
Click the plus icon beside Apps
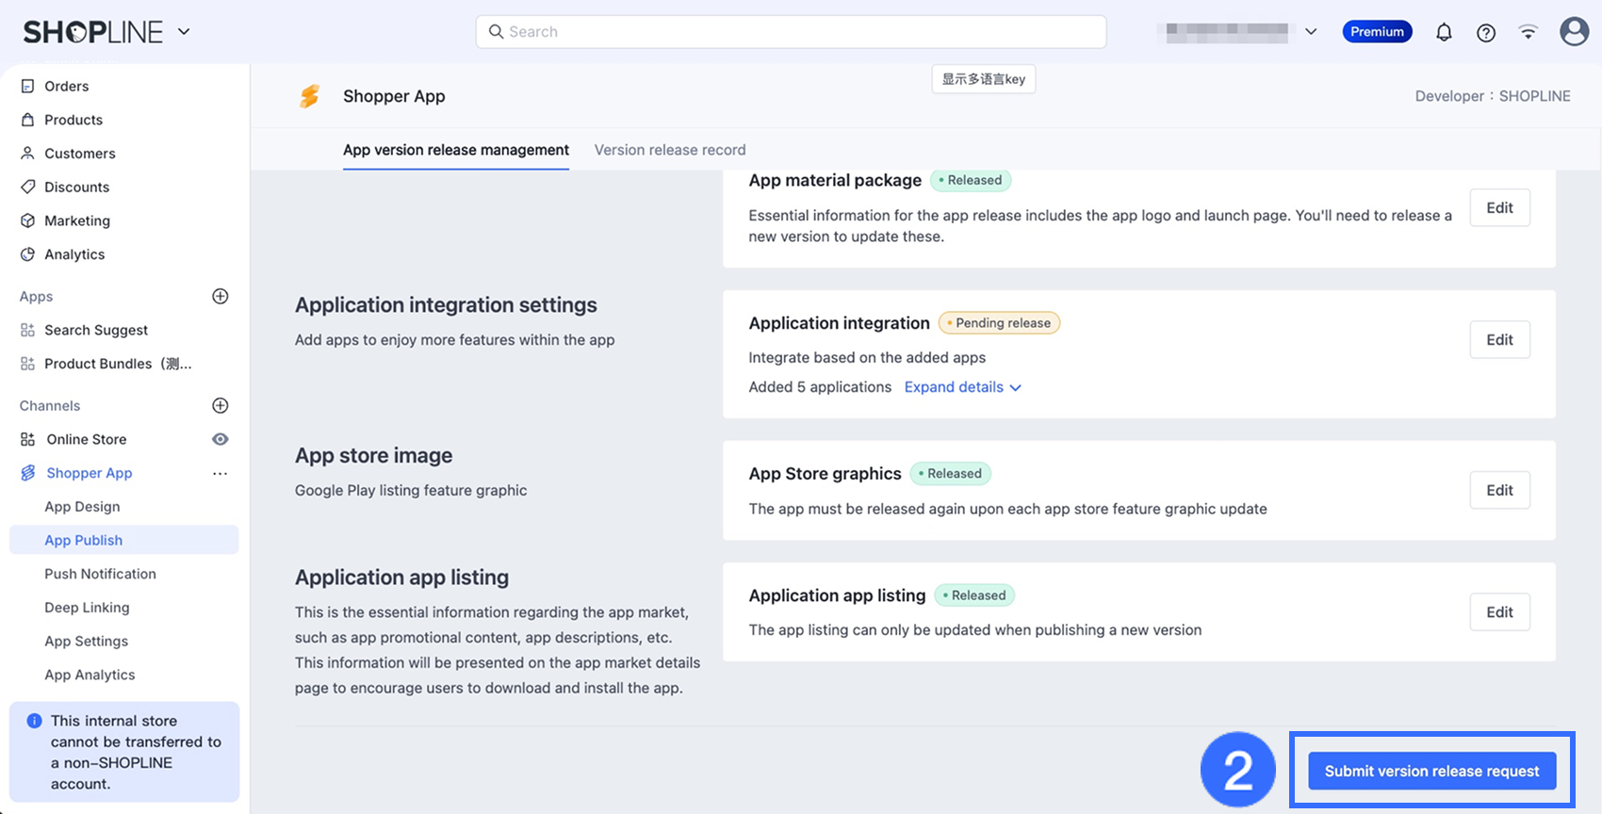[221, 297]
